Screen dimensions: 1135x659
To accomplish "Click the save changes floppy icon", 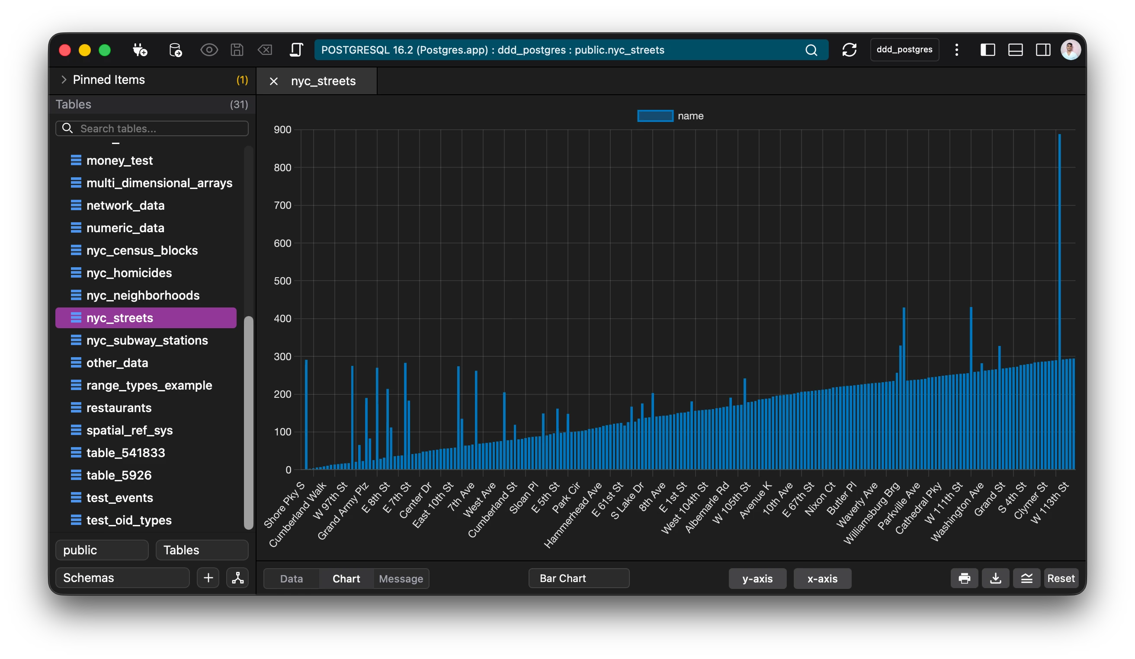I will click(x=237, y=50).
